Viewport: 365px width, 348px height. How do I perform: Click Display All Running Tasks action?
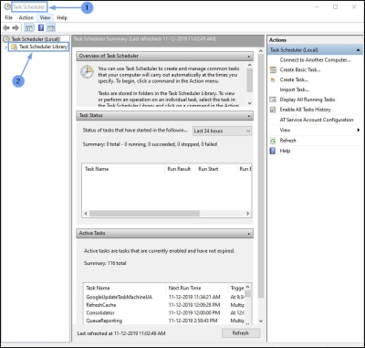click(x=308, y=100)
